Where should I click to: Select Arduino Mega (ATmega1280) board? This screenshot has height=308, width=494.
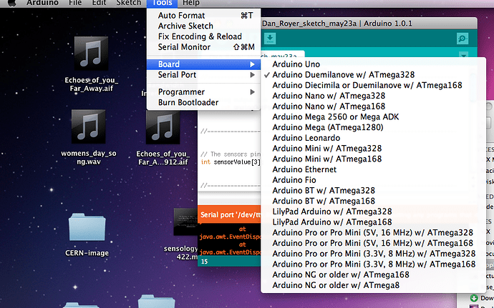click(374, 127)
